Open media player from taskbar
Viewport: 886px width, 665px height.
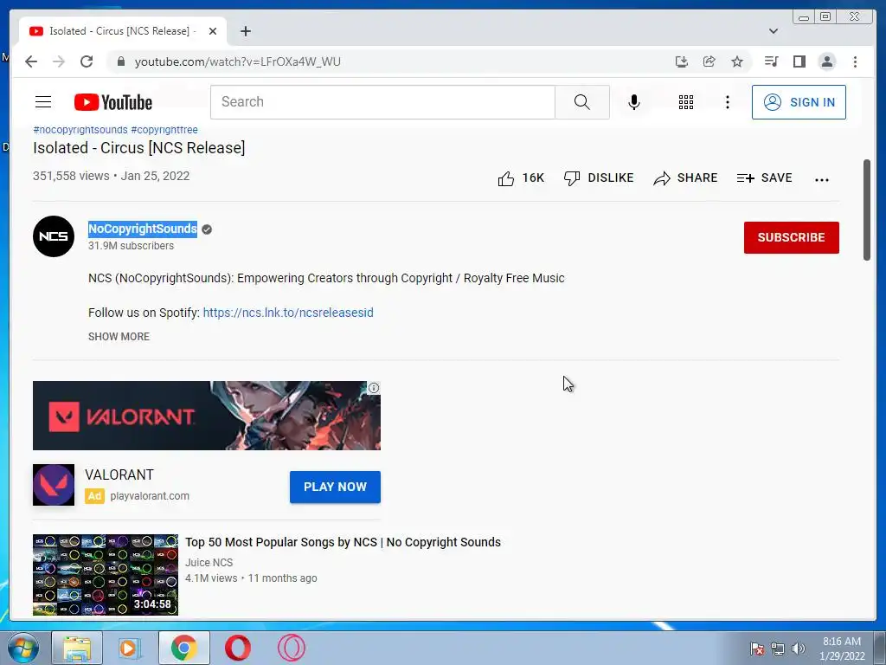(x=130, y=648)
